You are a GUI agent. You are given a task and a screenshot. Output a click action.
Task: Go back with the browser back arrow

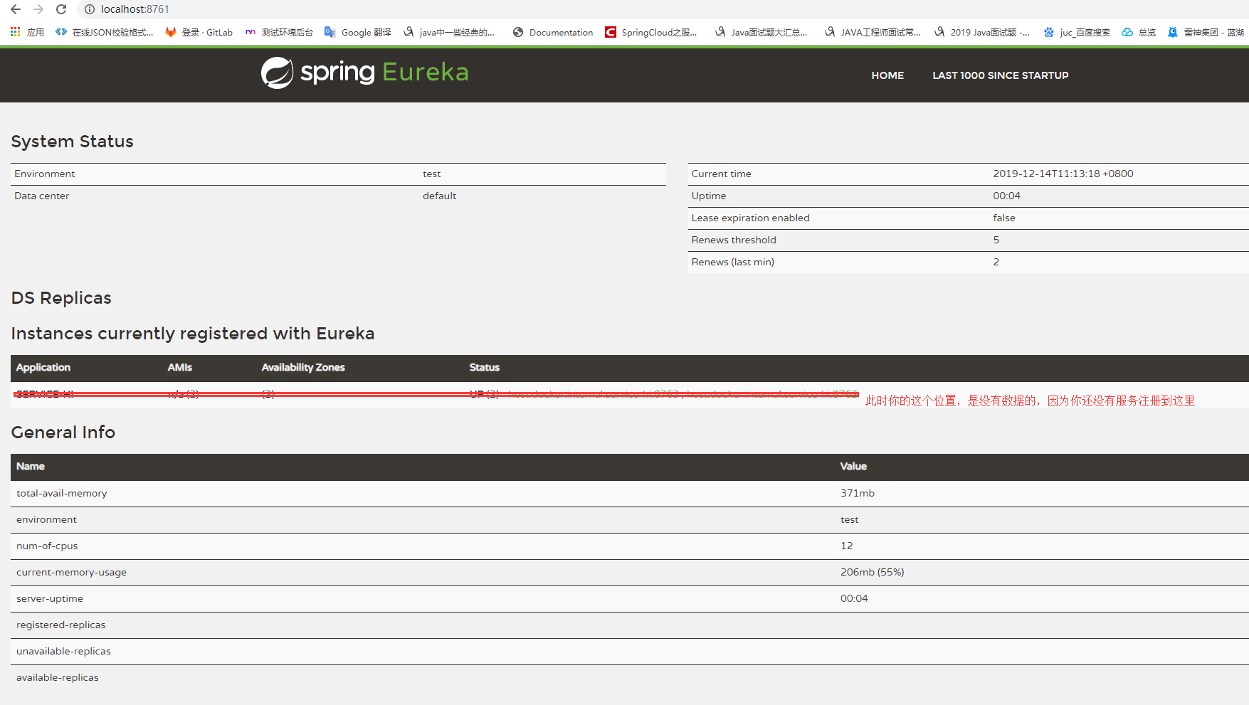tap(16, 9)
